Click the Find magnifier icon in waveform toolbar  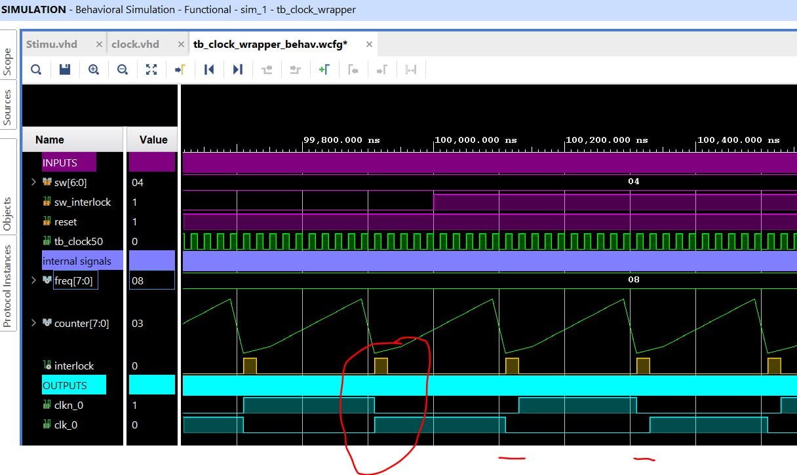[36, 69]
